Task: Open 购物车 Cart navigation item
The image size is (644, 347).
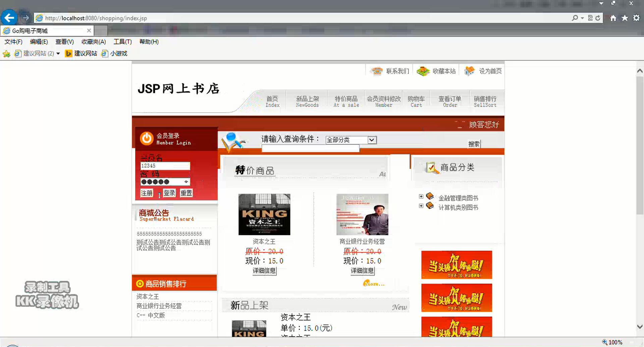Action: (x=416, y=101)
